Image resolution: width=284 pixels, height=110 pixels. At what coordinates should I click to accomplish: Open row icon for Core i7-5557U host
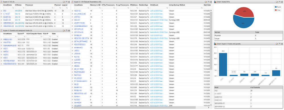[x=1, y=14]
